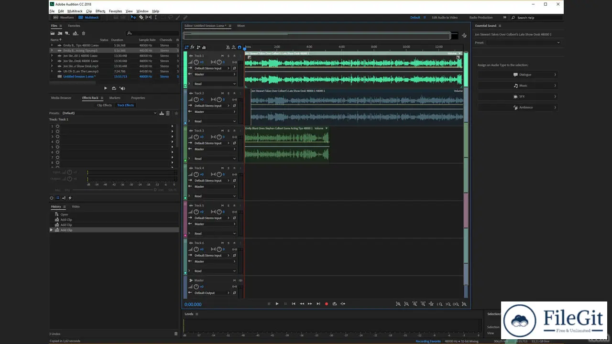Open File icon in Files panel
The height and width of the screenshot is (344, 612).
click(x=53, y=33)
